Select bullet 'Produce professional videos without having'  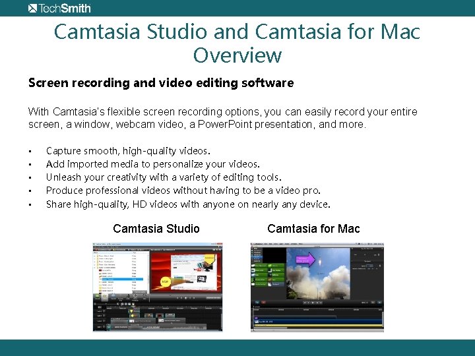click(183, 191)
